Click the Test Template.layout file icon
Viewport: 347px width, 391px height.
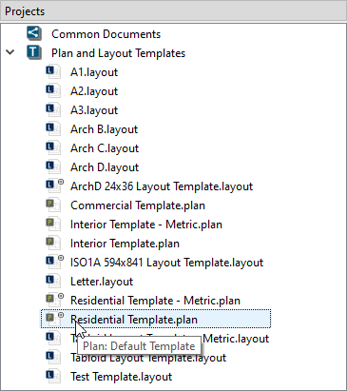click(x=53, y=376)
